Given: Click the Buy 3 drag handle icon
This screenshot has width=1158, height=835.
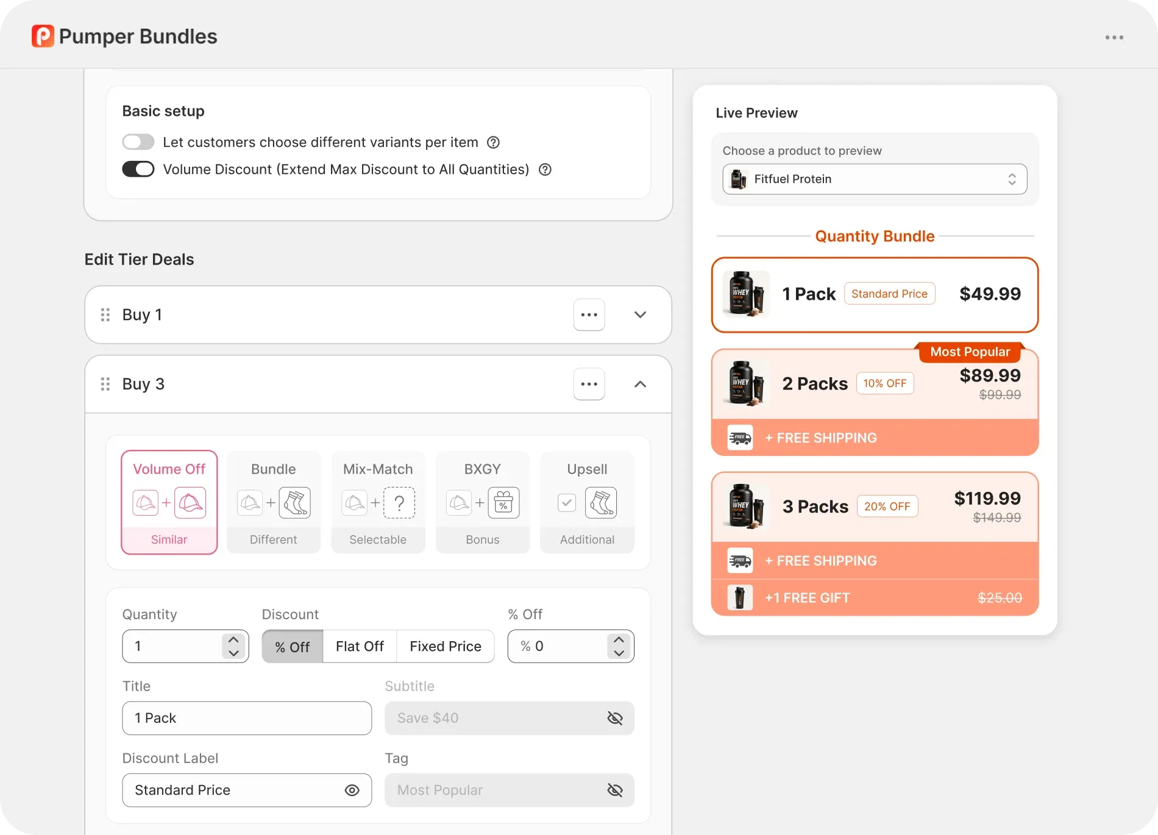Looking at the screenshot, I should [105, 384].
